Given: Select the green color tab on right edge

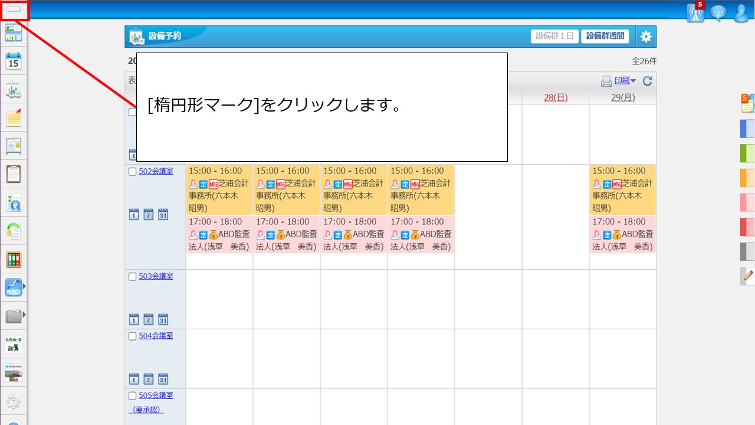Looking at the screenshot, I should 747,153.
